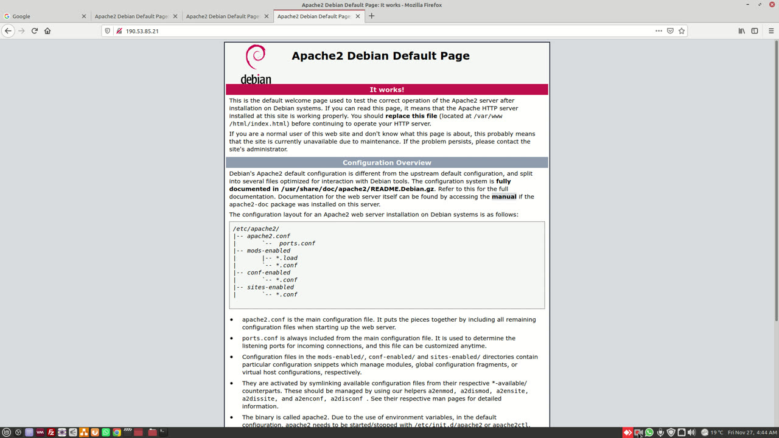Screen dimensions: 779x438
Task: Open tracking protection shield in address bar
Action: (108, 31)
